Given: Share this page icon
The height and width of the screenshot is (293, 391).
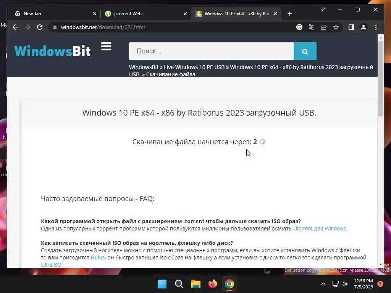Looking at the screenshot, I should (324, 27).
